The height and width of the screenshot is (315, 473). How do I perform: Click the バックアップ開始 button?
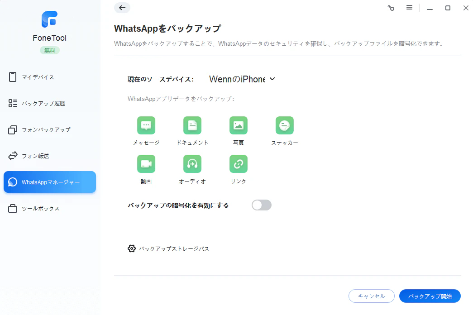tap(430, 296)
